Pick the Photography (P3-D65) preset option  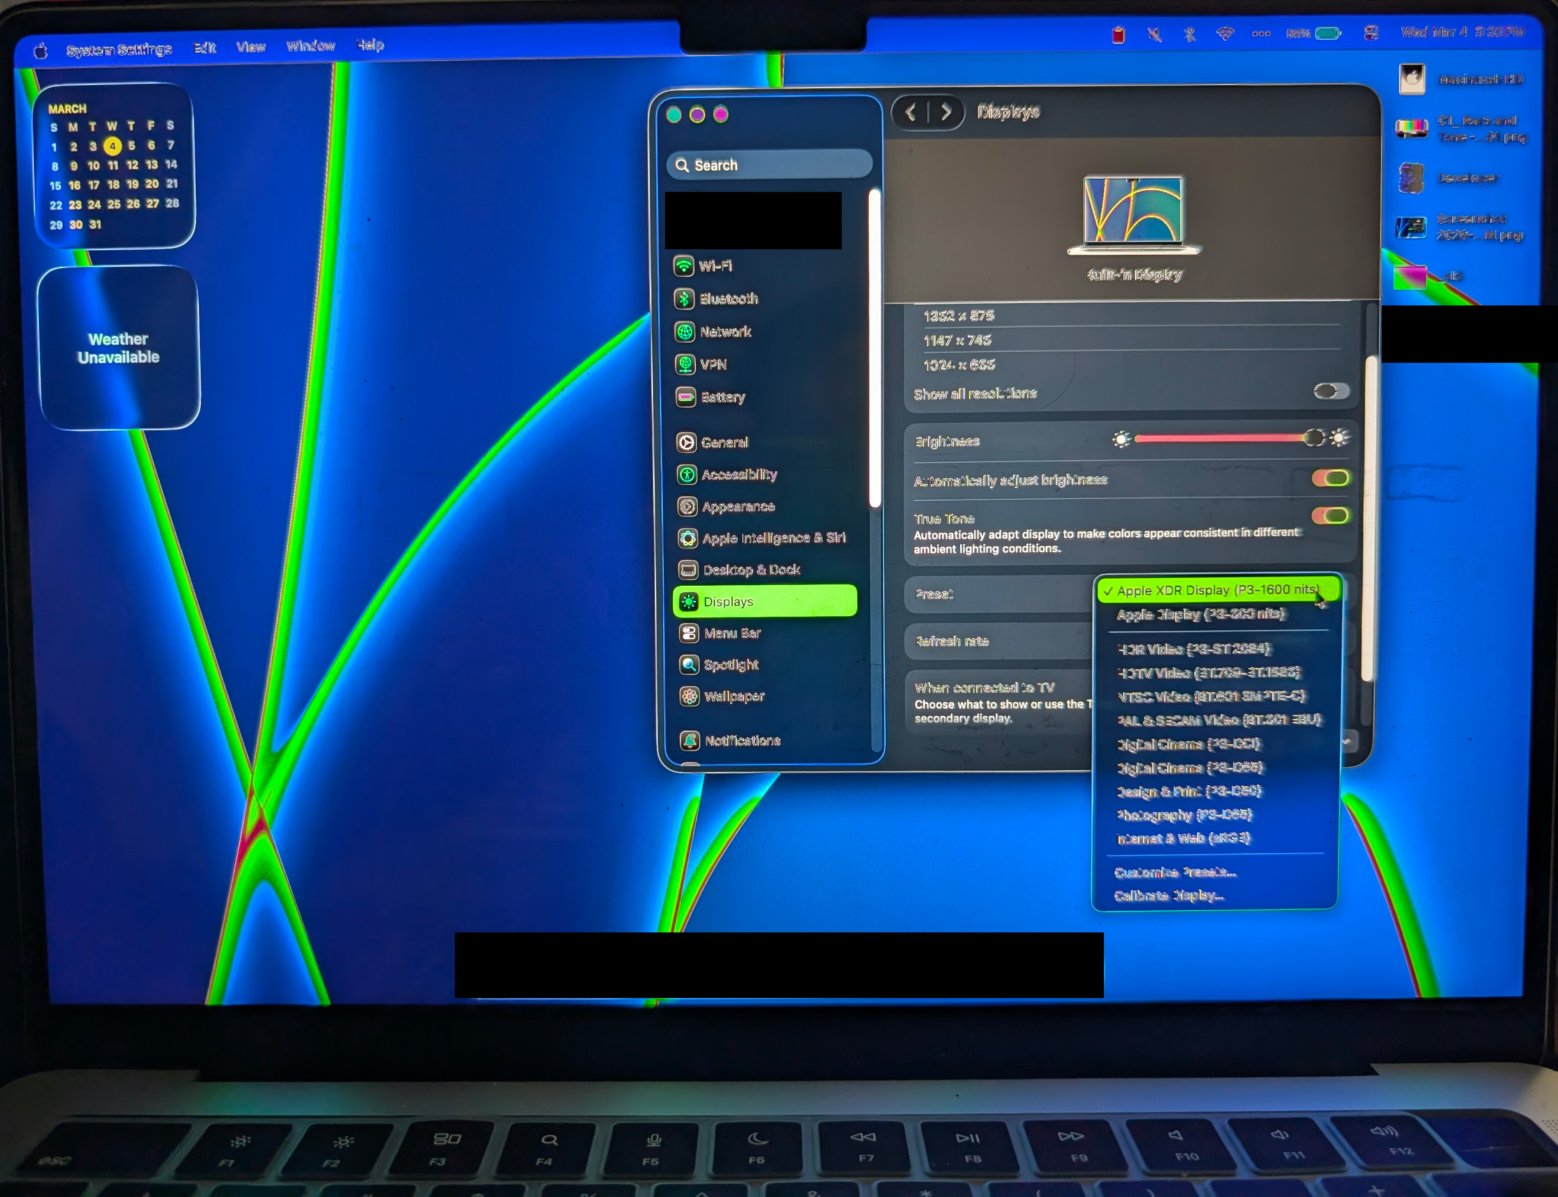pos(1184,815)
